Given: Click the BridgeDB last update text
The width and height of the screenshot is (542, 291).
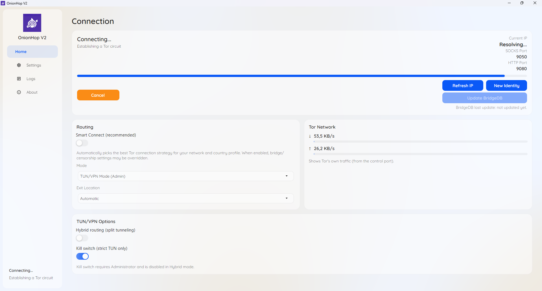Looking at the screenshot, I should click(491, 107).
